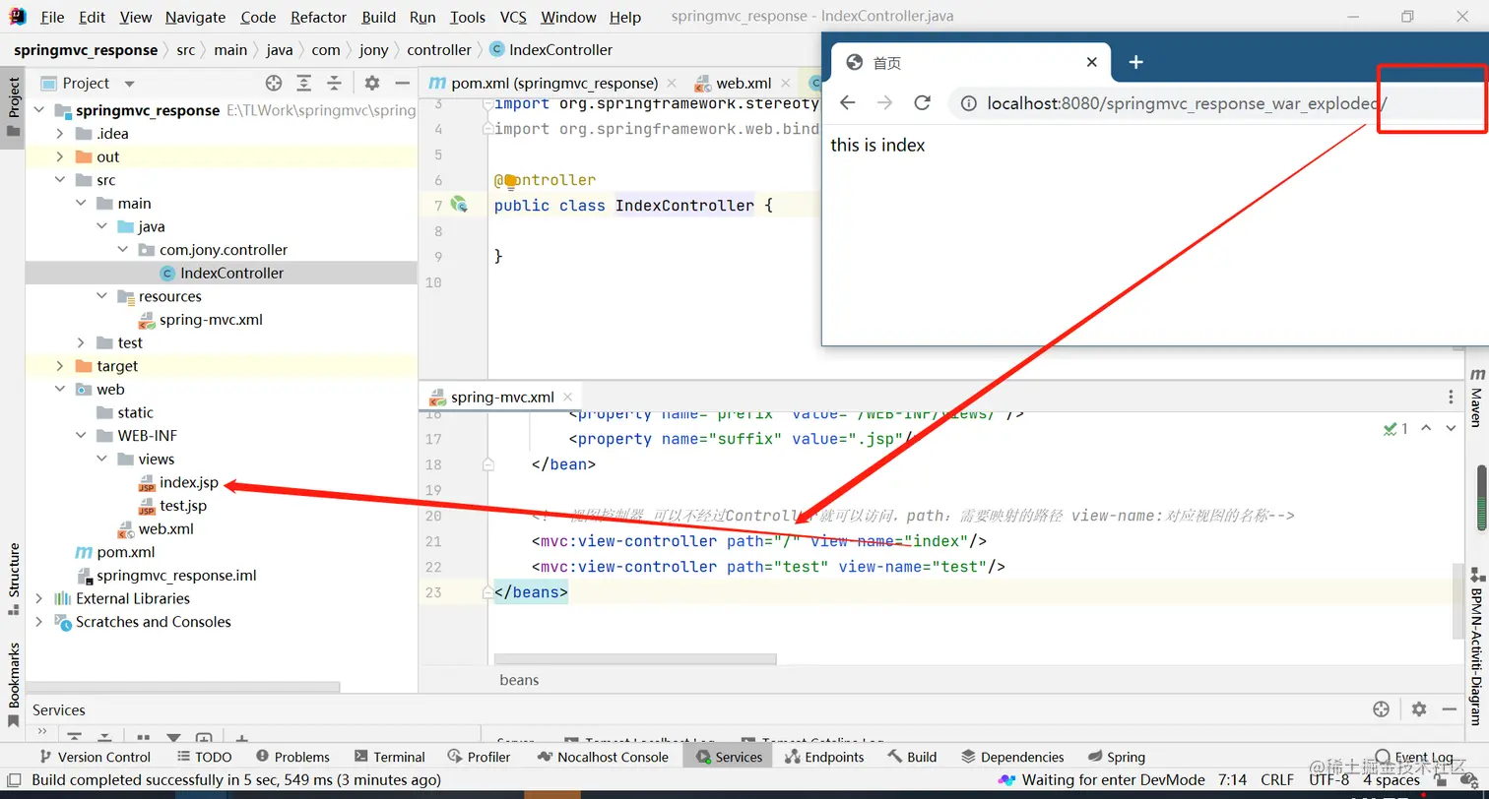Close the web.xml editor tab
The height and width of the screenshot is (799, 1489).
point(784,84)
